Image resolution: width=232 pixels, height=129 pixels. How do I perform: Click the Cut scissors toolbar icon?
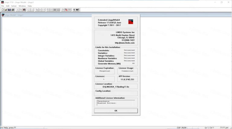(18, 10)
